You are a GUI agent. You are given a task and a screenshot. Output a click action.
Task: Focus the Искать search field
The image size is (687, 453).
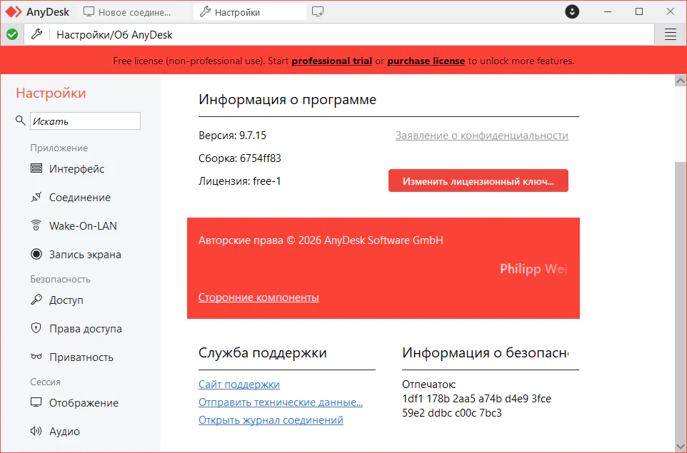point(85,121)
